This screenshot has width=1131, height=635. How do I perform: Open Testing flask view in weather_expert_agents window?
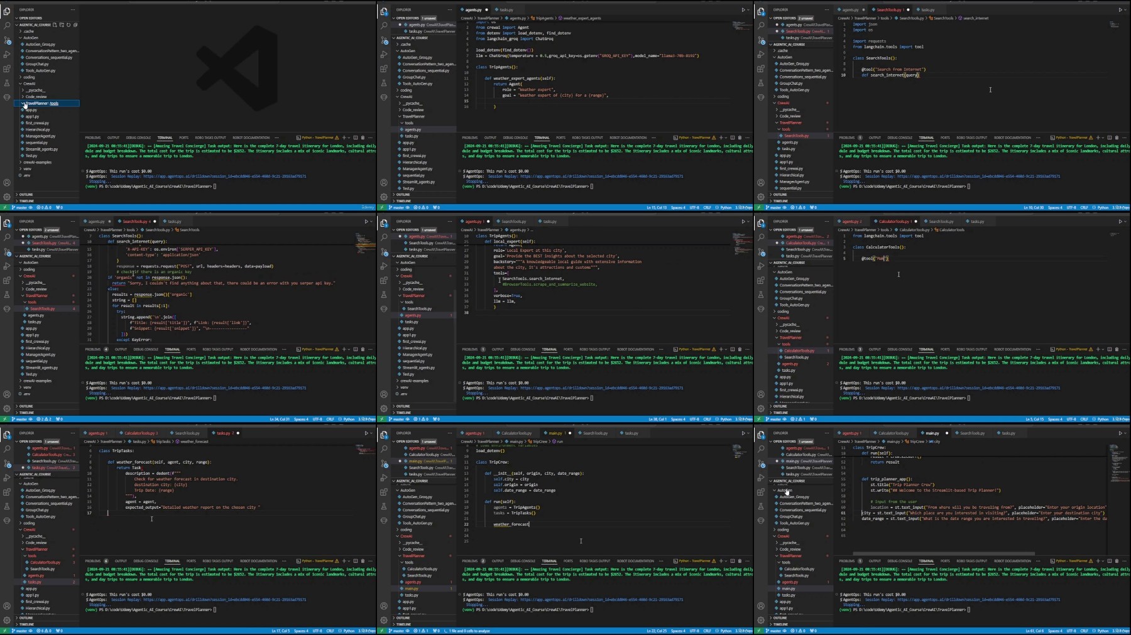click(384, 83)
